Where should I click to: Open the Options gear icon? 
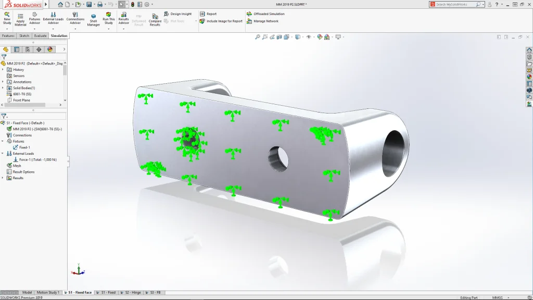(x=147, y=4)
